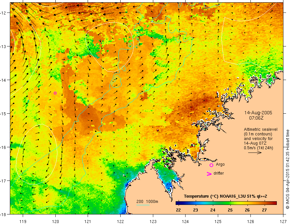Click the colour bar value 24
The image size is (290, 224).
[213, 210]
